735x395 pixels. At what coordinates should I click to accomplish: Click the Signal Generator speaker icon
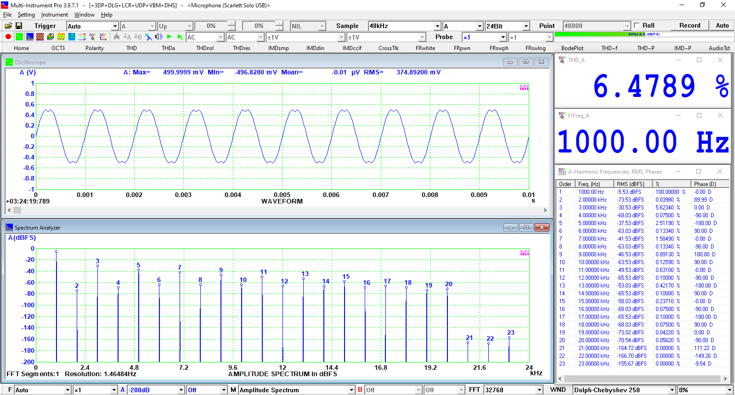click(x=159, y=37)
